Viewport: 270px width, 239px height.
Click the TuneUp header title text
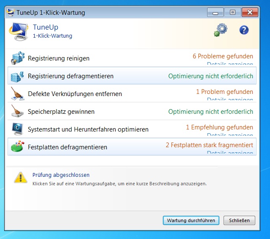tap(46, 27)
